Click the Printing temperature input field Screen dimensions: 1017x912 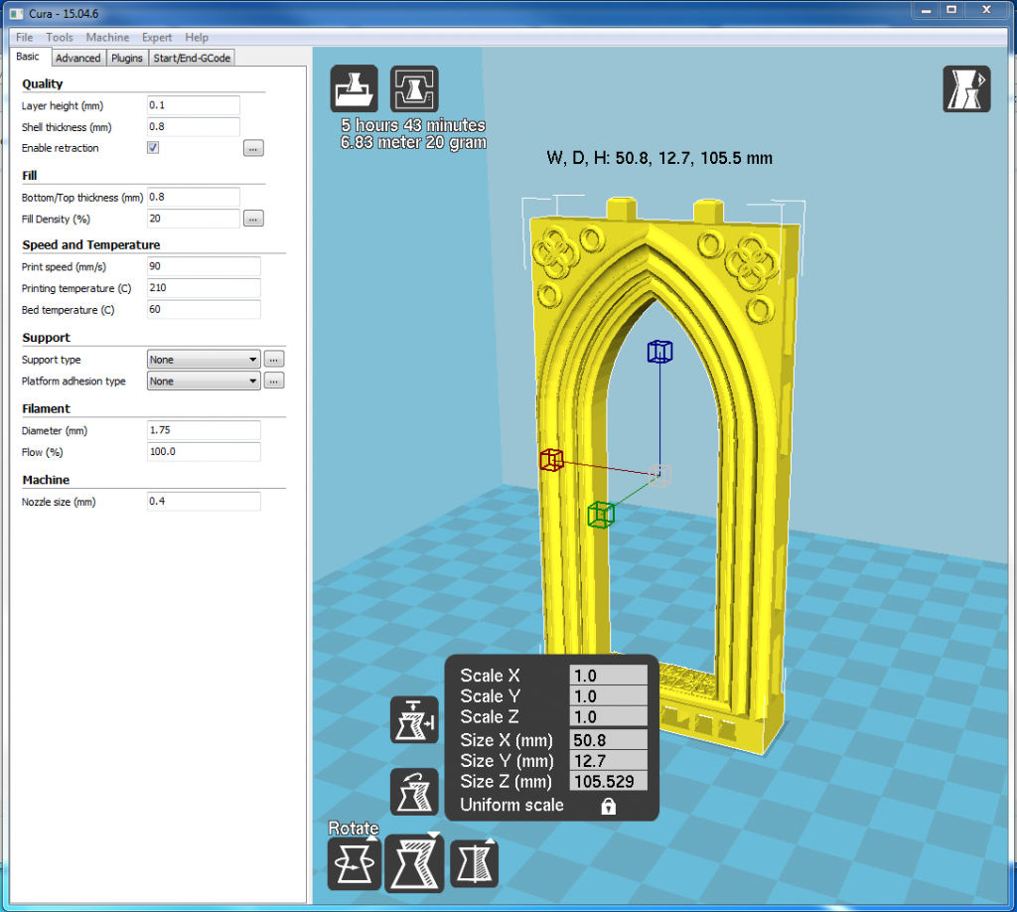204,287
